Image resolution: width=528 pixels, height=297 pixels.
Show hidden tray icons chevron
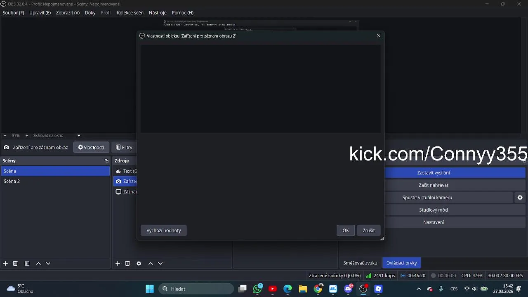tap(419, 289)
